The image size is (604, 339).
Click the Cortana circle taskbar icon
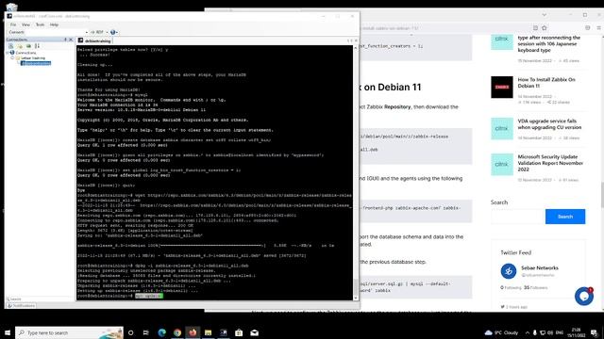coord(131,332)
